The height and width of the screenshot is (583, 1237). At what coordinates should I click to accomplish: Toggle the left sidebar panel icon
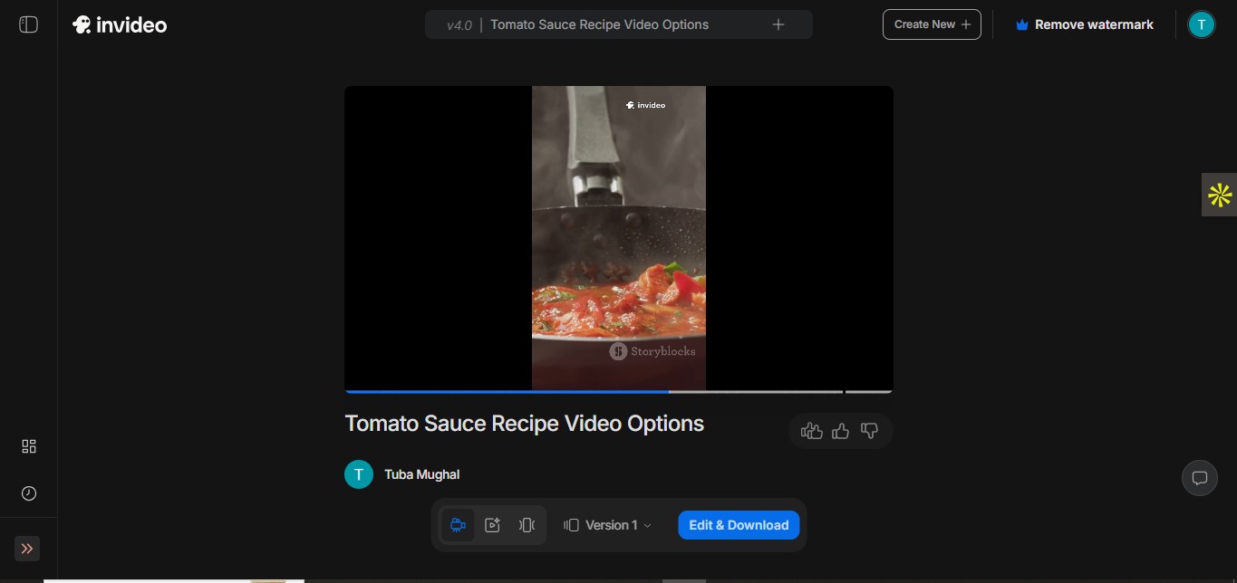coord(29,24)
